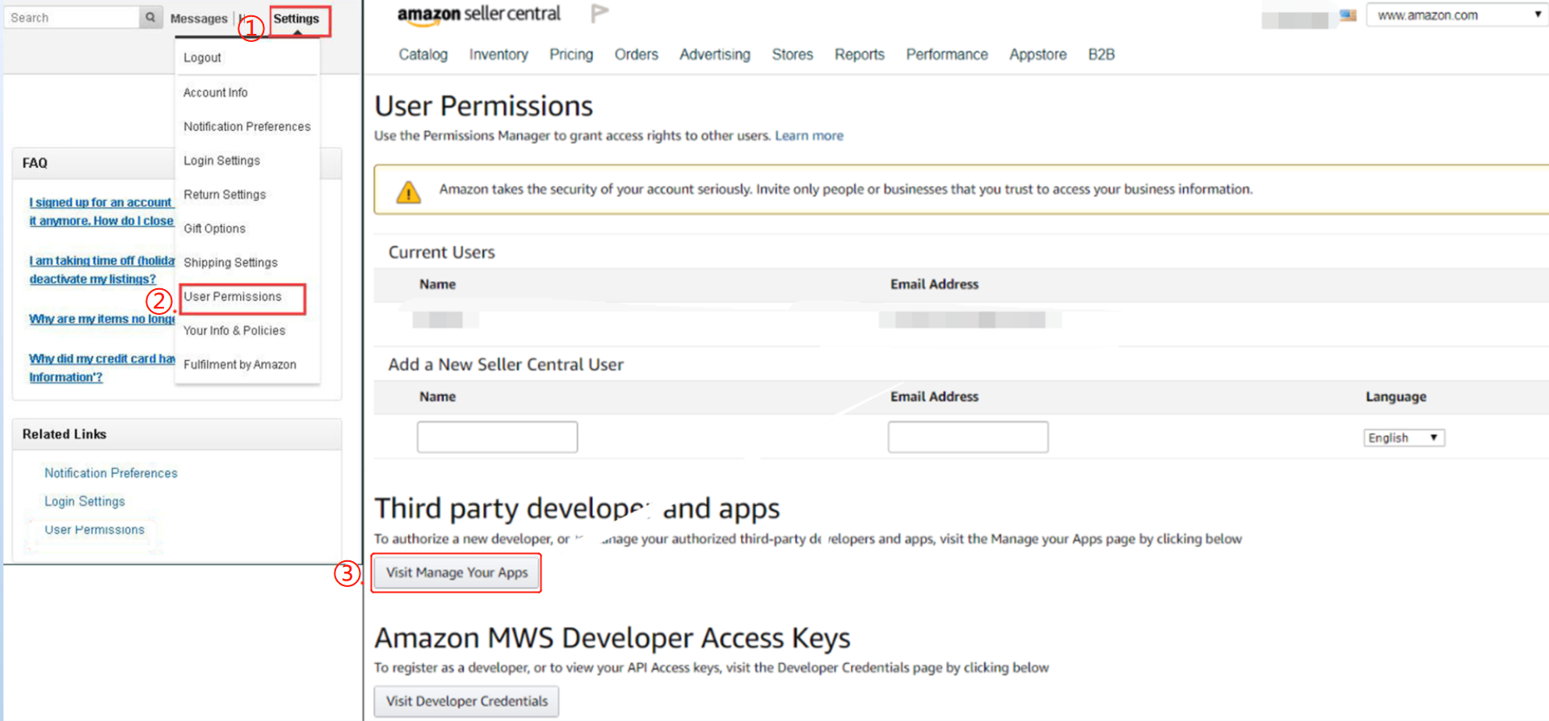Click the Visit Developer Credentials button

pos(466,701)
